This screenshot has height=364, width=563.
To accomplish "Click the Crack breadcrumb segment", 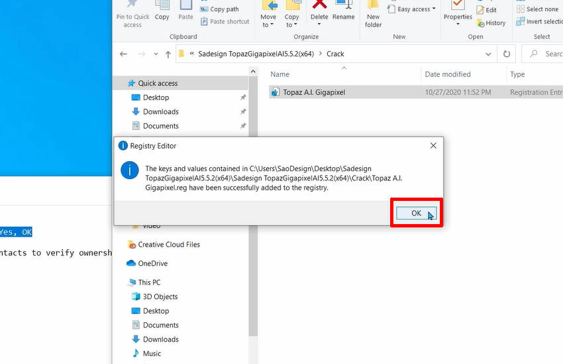I will pos(335,54).
